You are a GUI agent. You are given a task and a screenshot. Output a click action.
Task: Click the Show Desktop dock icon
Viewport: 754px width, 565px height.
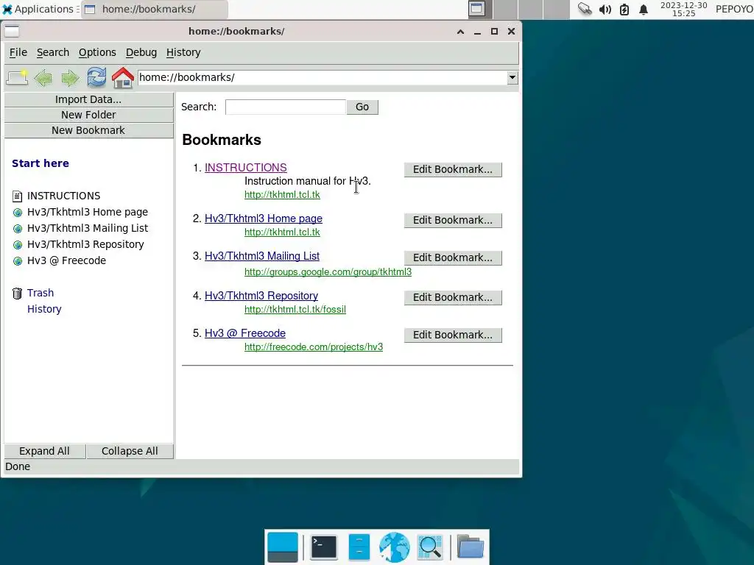(x=283, y=547)
